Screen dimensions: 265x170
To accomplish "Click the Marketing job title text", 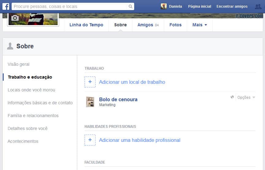I will point(107,105).
